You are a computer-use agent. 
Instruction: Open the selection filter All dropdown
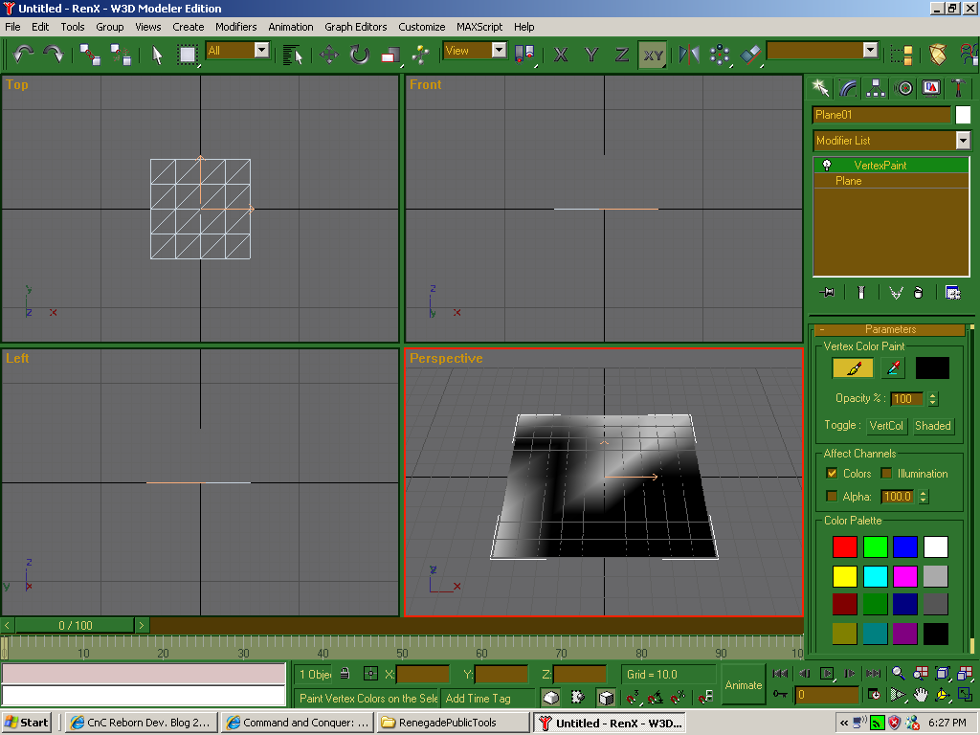[x=261, y=51]
